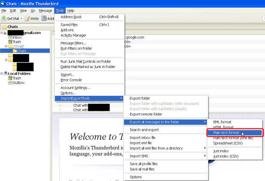The width and height of the screenshot is (265, 181).
Task: Collapse the gmail.com account tree
Action: tap(2, 33)
